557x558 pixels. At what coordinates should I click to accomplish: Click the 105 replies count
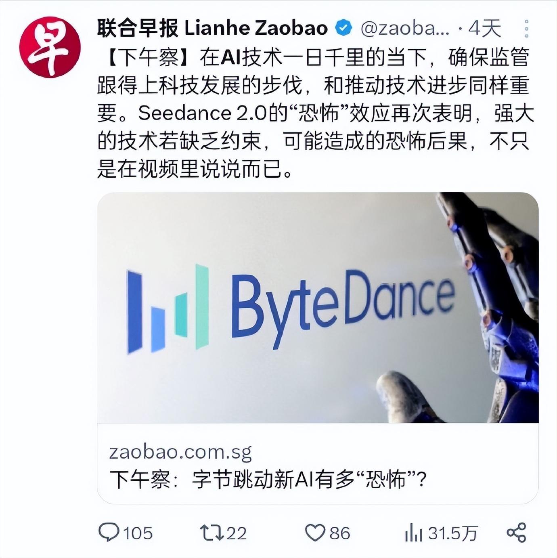138,533
